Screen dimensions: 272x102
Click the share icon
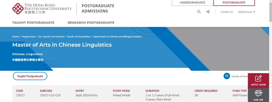[208, 12]
